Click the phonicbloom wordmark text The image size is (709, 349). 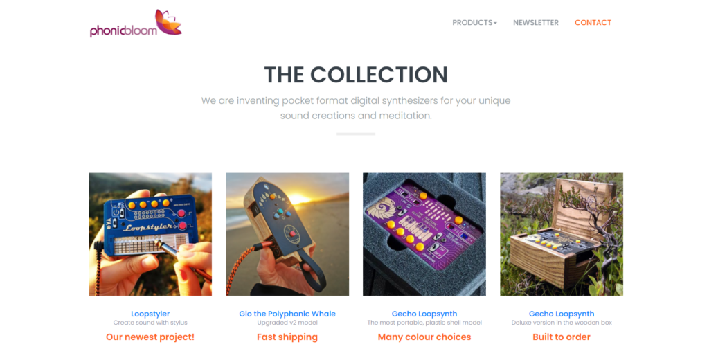click(x=123, y=30)
